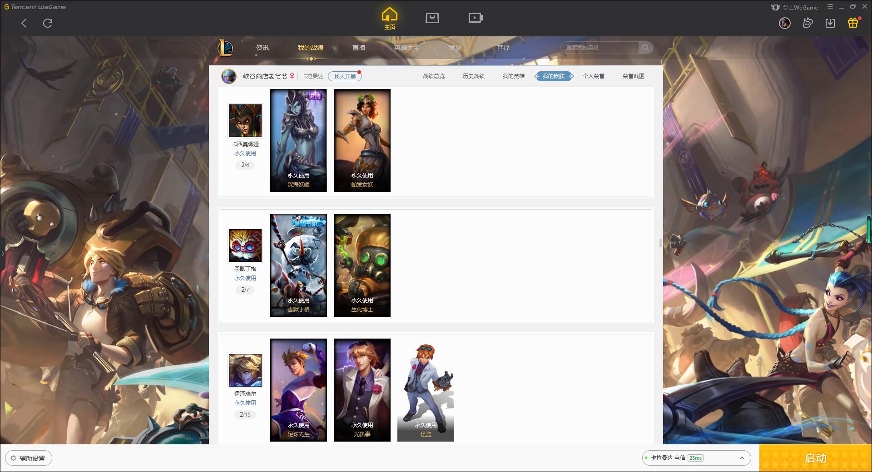Open the 怪盗 skin thumbnail
The width and height of the screenshot is (872, 472).
pyautogui.click(x=426, y=390)
